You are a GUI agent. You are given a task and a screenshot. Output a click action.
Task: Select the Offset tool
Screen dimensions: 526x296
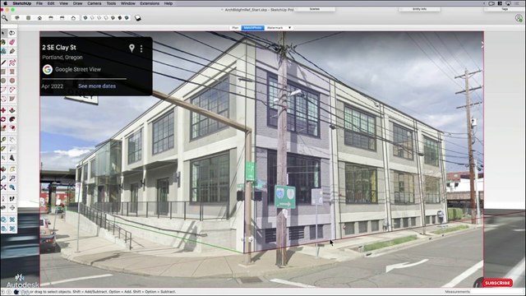pos(12,128)
